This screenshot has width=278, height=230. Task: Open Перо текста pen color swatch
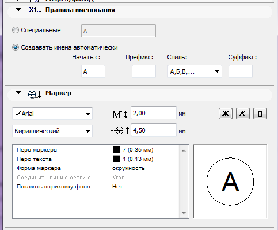[x=116, y=159]
